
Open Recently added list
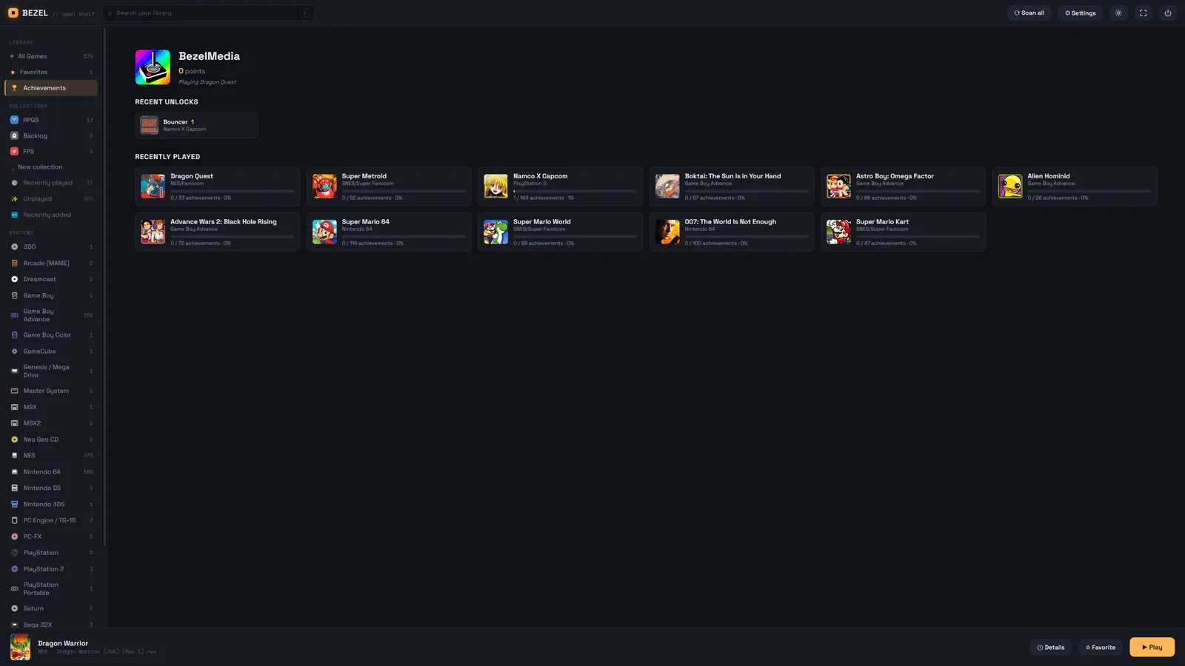tap(50, 215)
